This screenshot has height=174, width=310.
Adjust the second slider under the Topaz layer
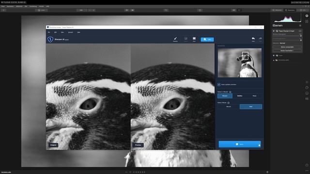point(287,40)
